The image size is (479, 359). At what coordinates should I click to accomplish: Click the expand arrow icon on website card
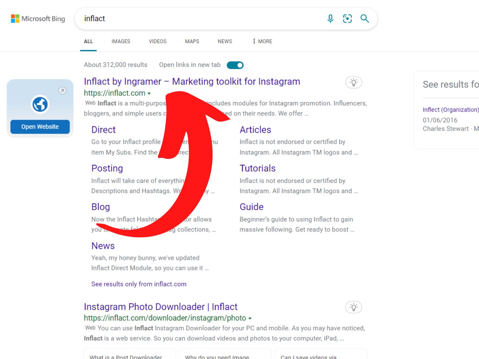click(x=62, y=90)
